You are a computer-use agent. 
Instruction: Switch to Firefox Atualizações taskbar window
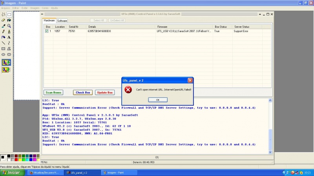[x=46, y=172]
